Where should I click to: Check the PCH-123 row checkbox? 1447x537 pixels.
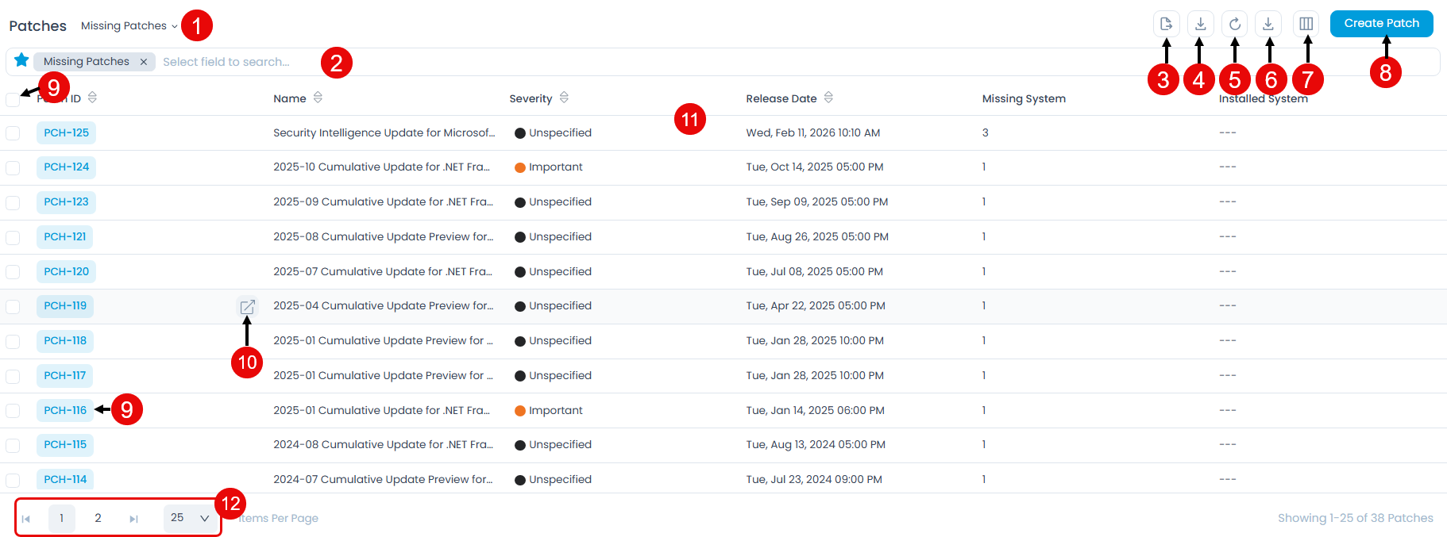tap(13, 202)
